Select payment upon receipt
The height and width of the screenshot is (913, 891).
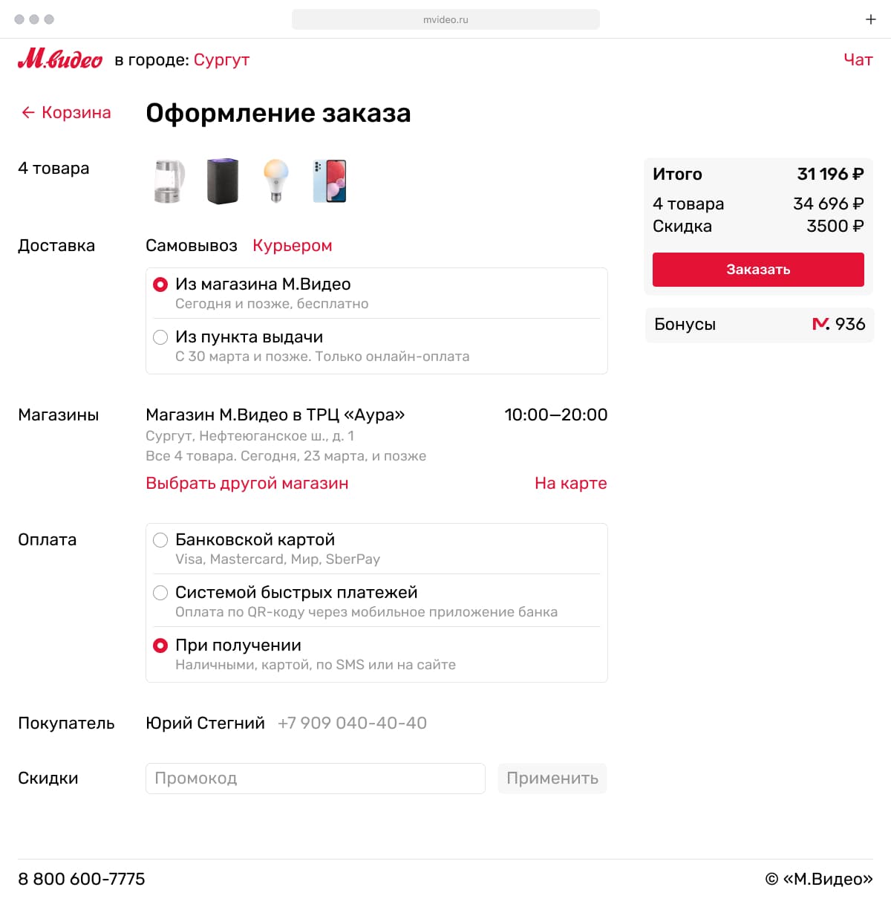pyautogui.click(x=160, y=646)
